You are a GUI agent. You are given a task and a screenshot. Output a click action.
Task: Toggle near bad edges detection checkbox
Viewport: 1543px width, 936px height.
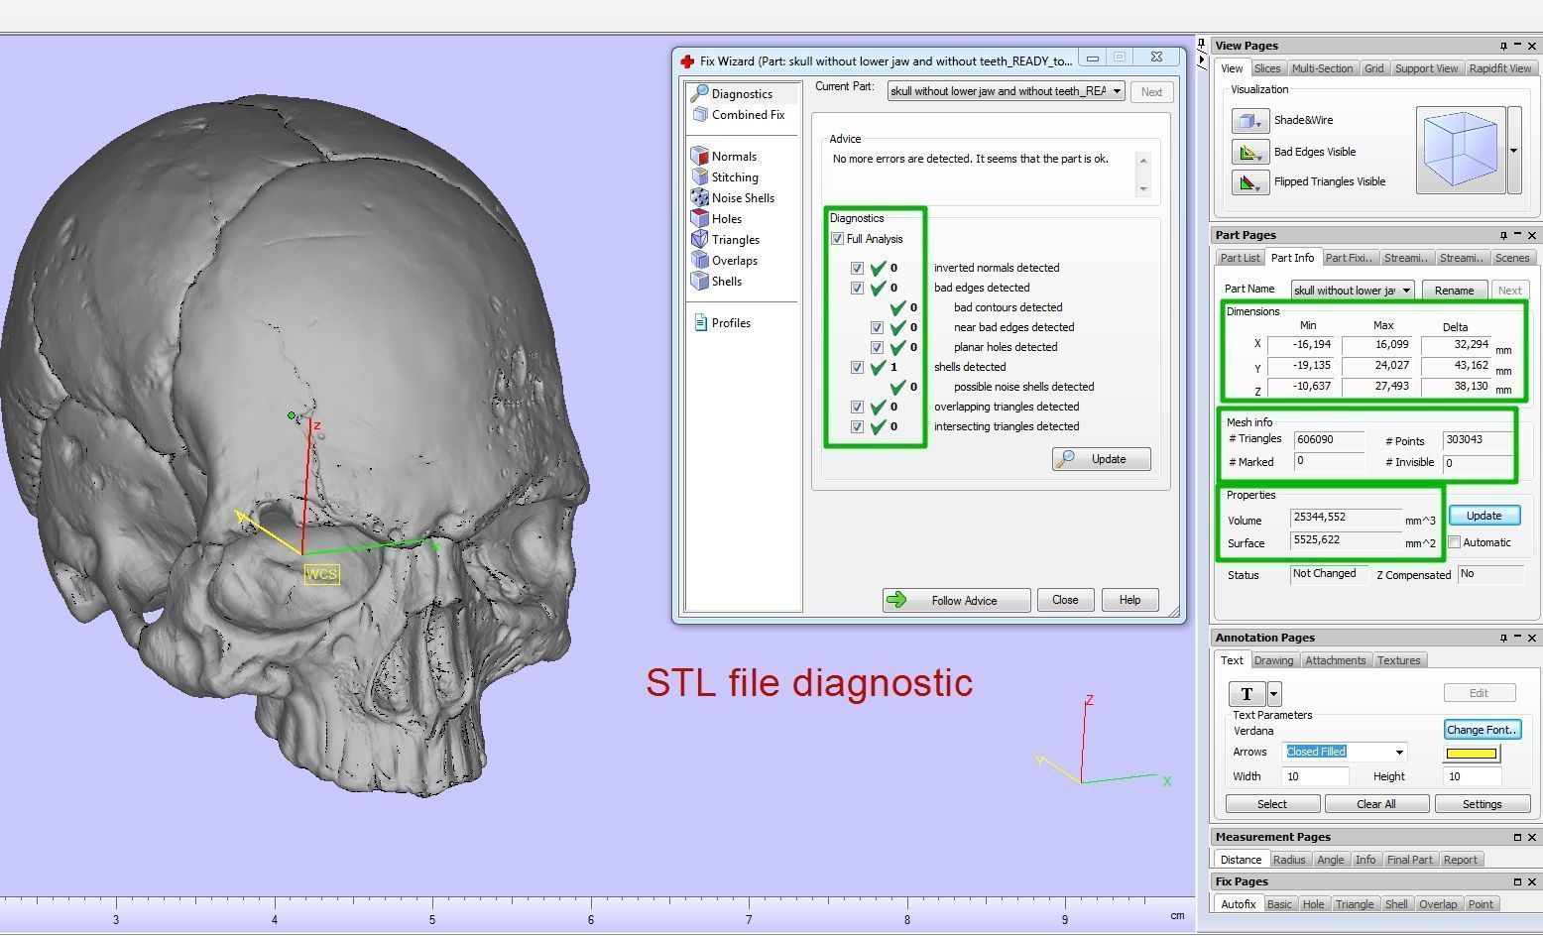pos(877,327)
